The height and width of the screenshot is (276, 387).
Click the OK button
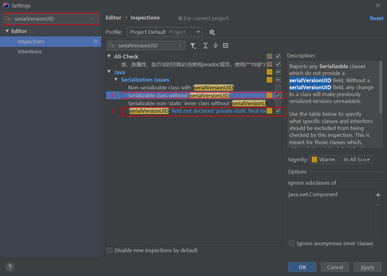click(x=302, y=267)
